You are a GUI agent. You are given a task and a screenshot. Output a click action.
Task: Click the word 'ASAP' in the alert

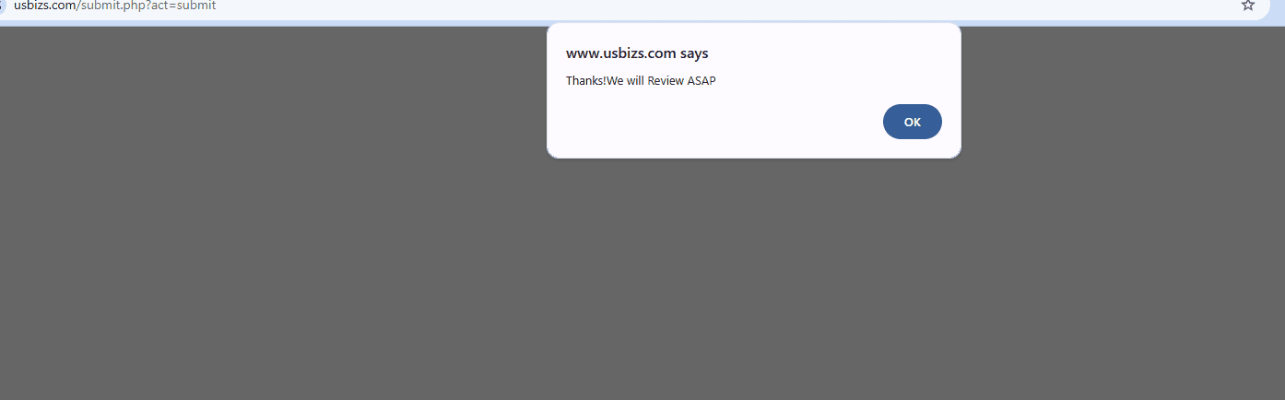click(701, 81)
